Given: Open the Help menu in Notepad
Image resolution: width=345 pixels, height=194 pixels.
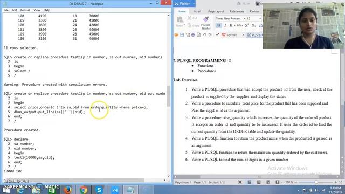Looking at the screenshot, I should [47, 10].
